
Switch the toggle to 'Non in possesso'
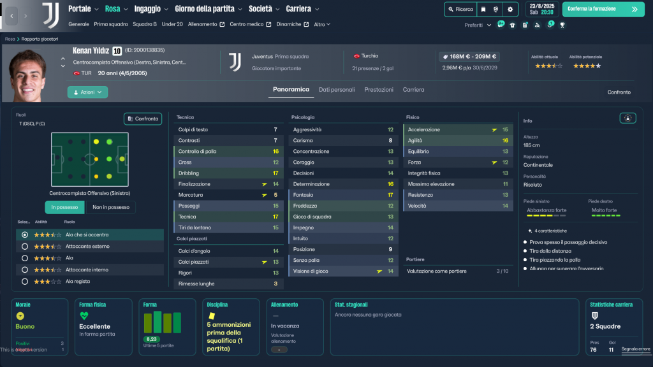[111, 207]
